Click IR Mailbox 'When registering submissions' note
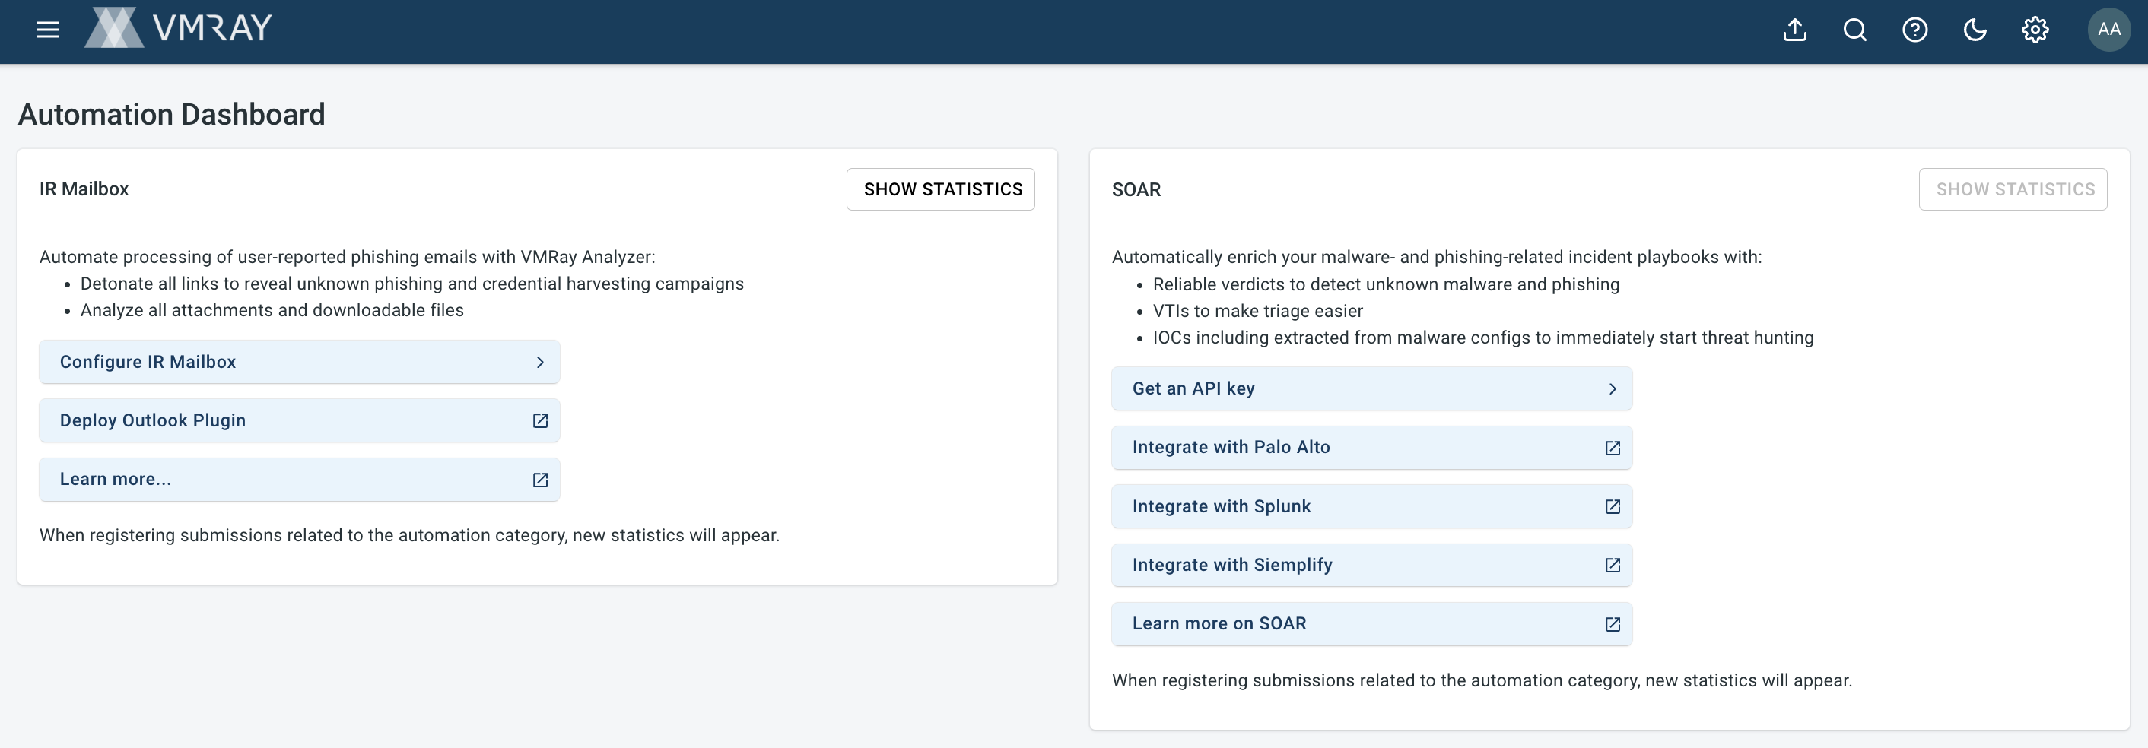 click(x=409, y=536)
